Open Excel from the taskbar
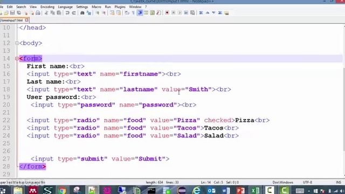This screenshot has width=345, height=194. click(255, 190)
